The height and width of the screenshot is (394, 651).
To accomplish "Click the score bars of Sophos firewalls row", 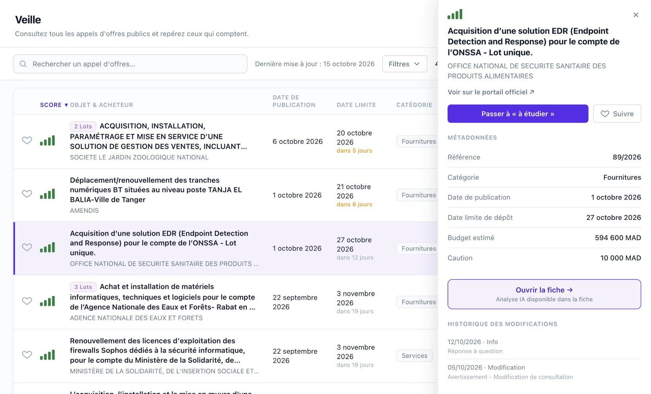I will pyautogui.click(x=47, y=355).
